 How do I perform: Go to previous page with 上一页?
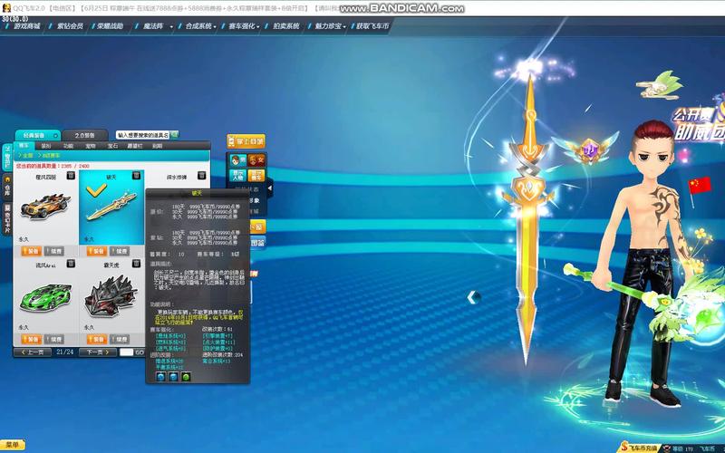click(33, 352)
